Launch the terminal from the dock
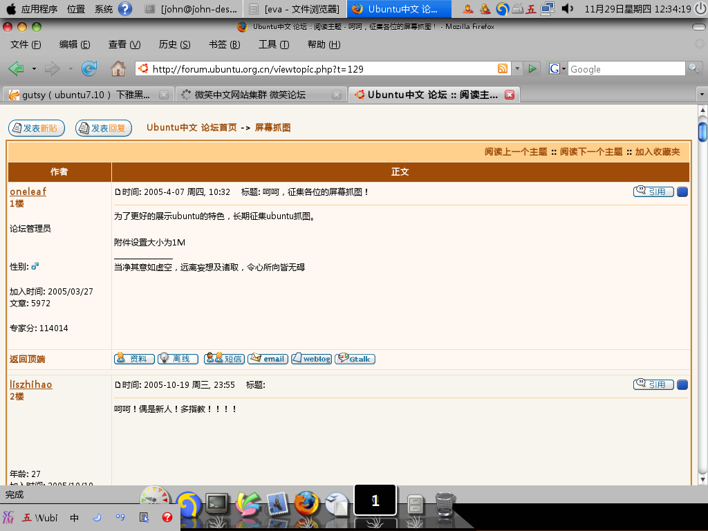The image size is (708, 531). [217, 503]
